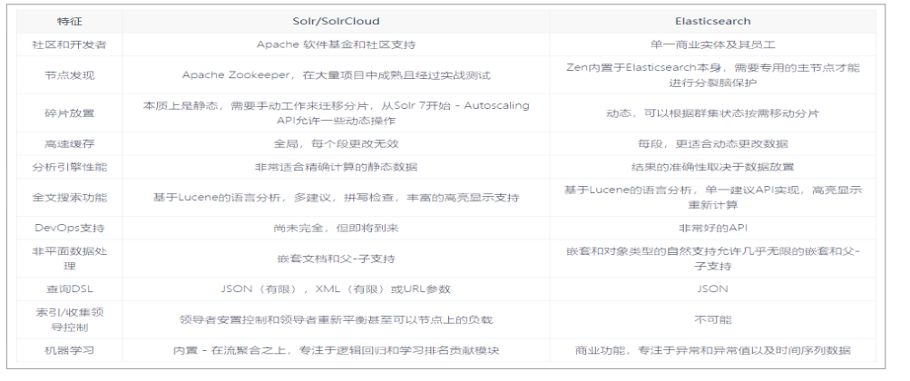The image size is (910, 381).
Task: Select '全局，每个段更改无效' cell
Action: click(x=336, y=144)
